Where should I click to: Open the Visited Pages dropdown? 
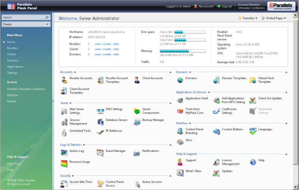(x=274, y=18)
